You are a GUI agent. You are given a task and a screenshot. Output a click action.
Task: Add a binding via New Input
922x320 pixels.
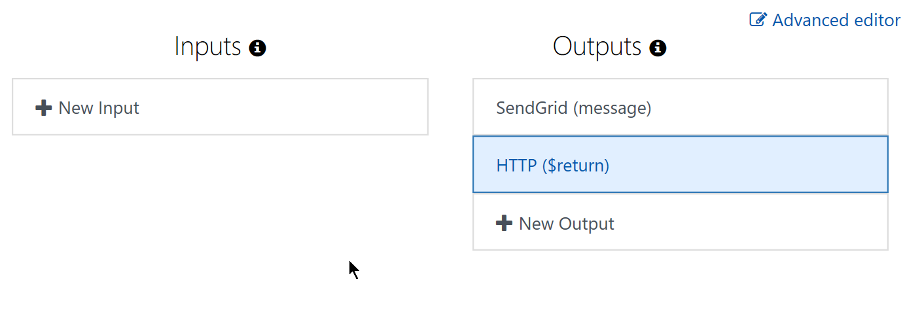(220, 107)
